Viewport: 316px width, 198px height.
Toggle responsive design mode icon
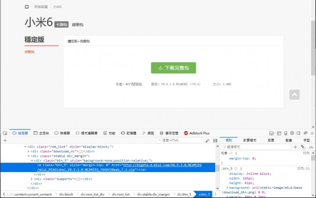click(286, 133)
